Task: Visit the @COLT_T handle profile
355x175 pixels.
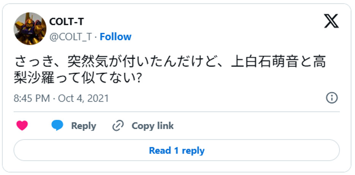Action: pyautogui.click(x=70, y=37)
